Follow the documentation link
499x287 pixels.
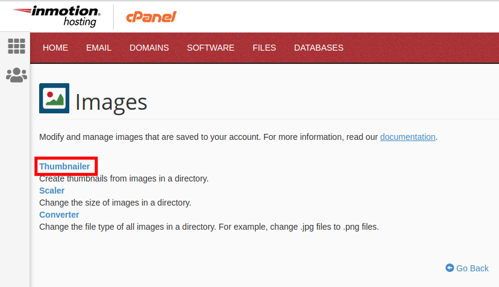click(407, 137)
